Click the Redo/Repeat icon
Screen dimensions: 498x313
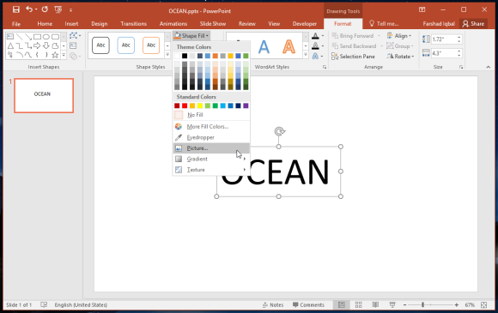pyautogui.click(x=45, y=9)
